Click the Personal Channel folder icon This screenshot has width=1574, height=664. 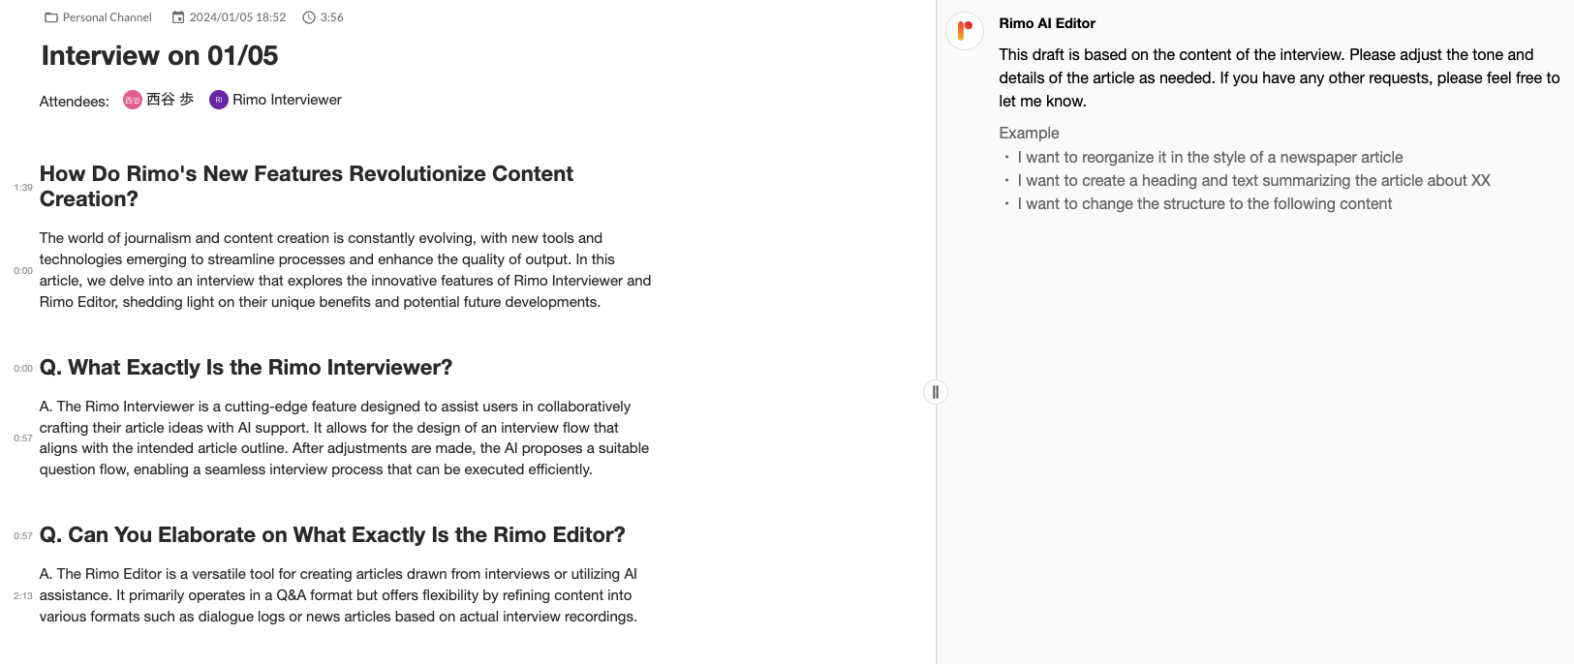51,17
